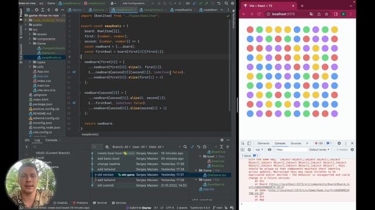The height and width of the screenshot is (210, 375).
Task: Click the Git log back arrow
Action: [27, 147]
